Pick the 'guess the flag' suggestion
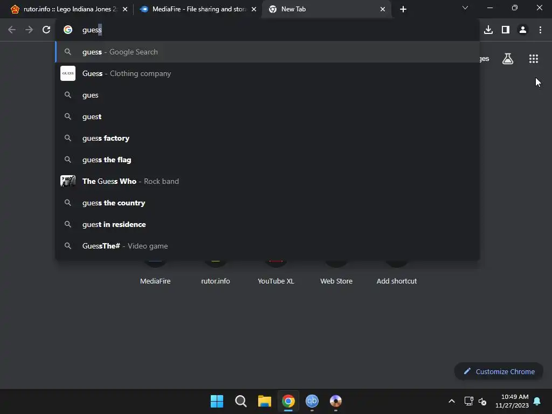The image size is (552, 414). [267, 160]
